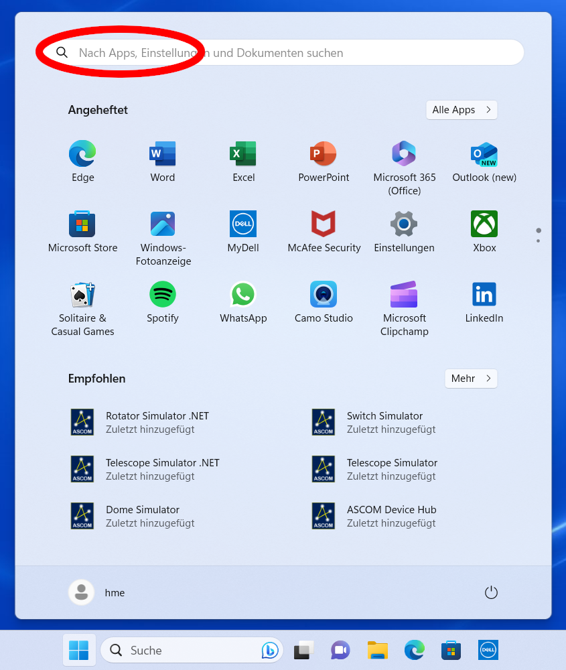
Task: Launch Word from pinned apps
Action: click(162, 161)
